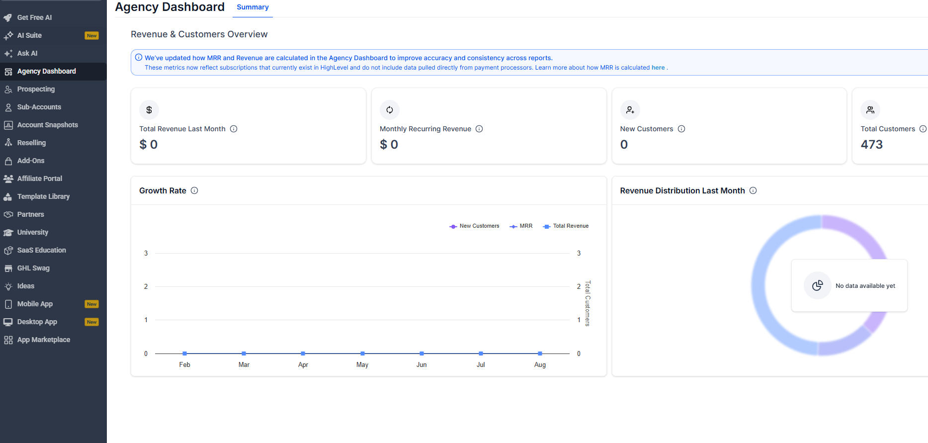928x443 pixels.
Task: Click info icon beside Growth Rate
Action: [x=194, y=190]
